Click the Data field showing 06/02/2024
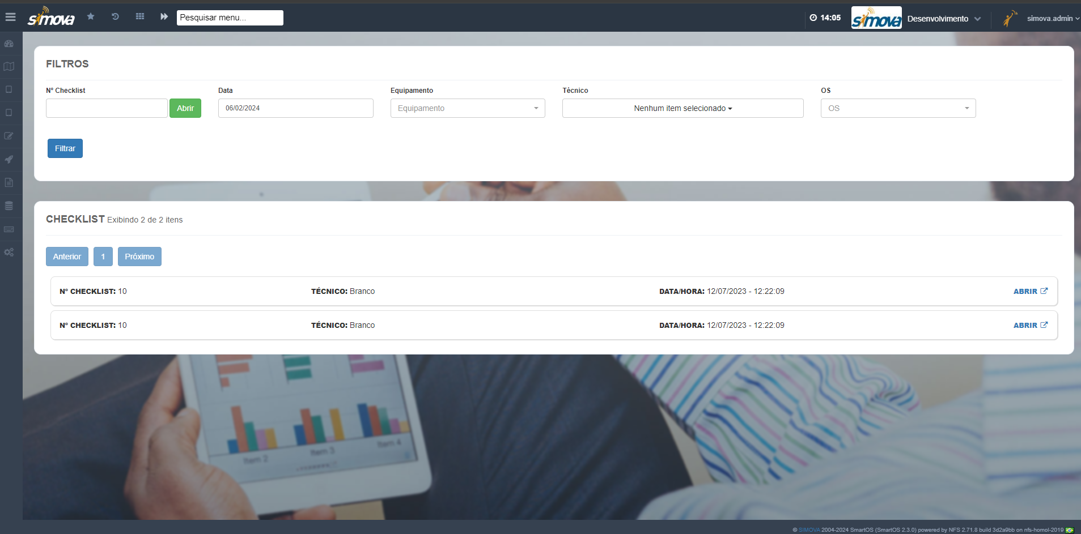1081x534 pixels. point(296,108)
